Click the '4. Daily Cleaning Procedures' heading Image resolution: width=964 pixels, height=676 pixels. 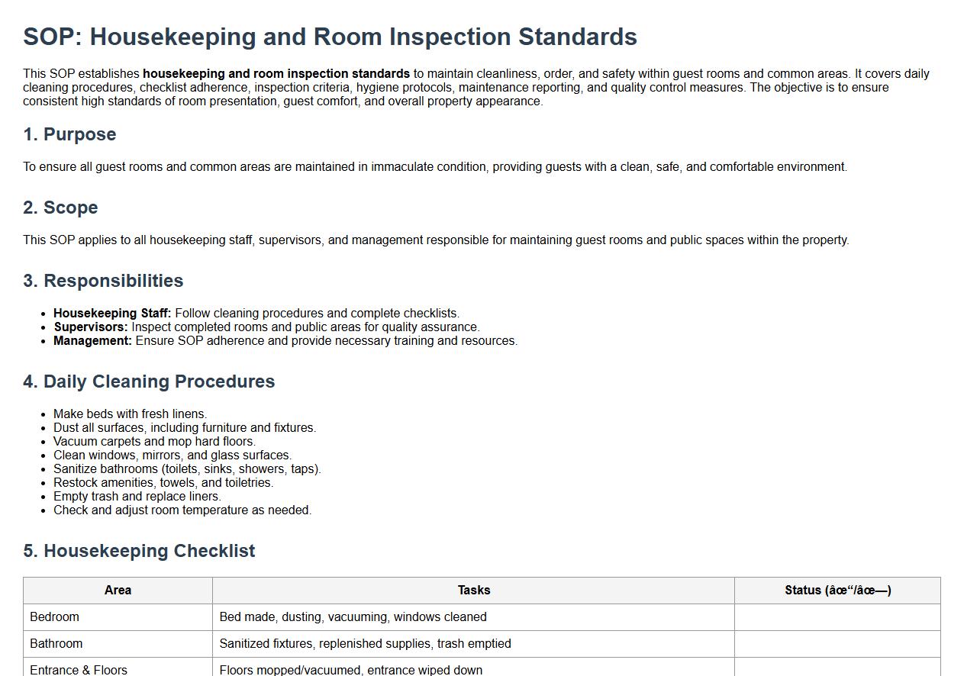point(149,381)
